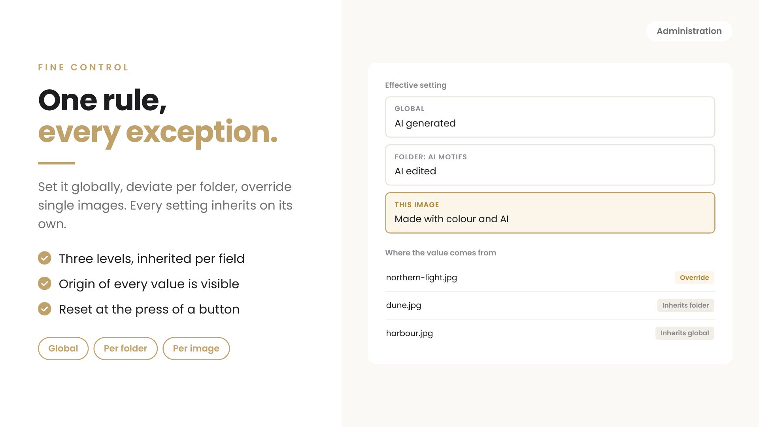The image size is (759, 427).
Task: Select the dune.jpg file row
Action: click(x=550, y=305)
